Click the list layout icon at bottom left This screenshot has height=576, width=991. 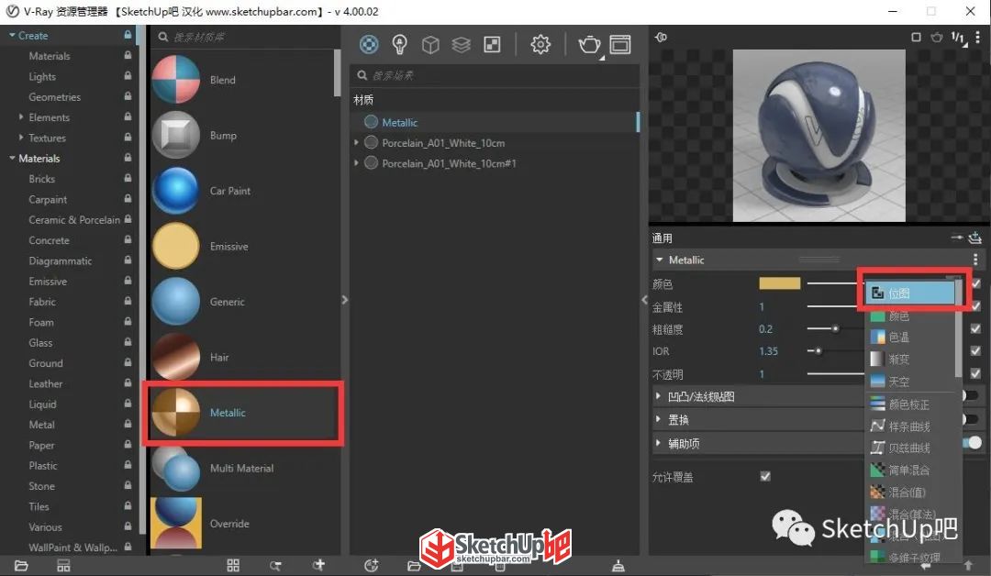click(63, 565)
